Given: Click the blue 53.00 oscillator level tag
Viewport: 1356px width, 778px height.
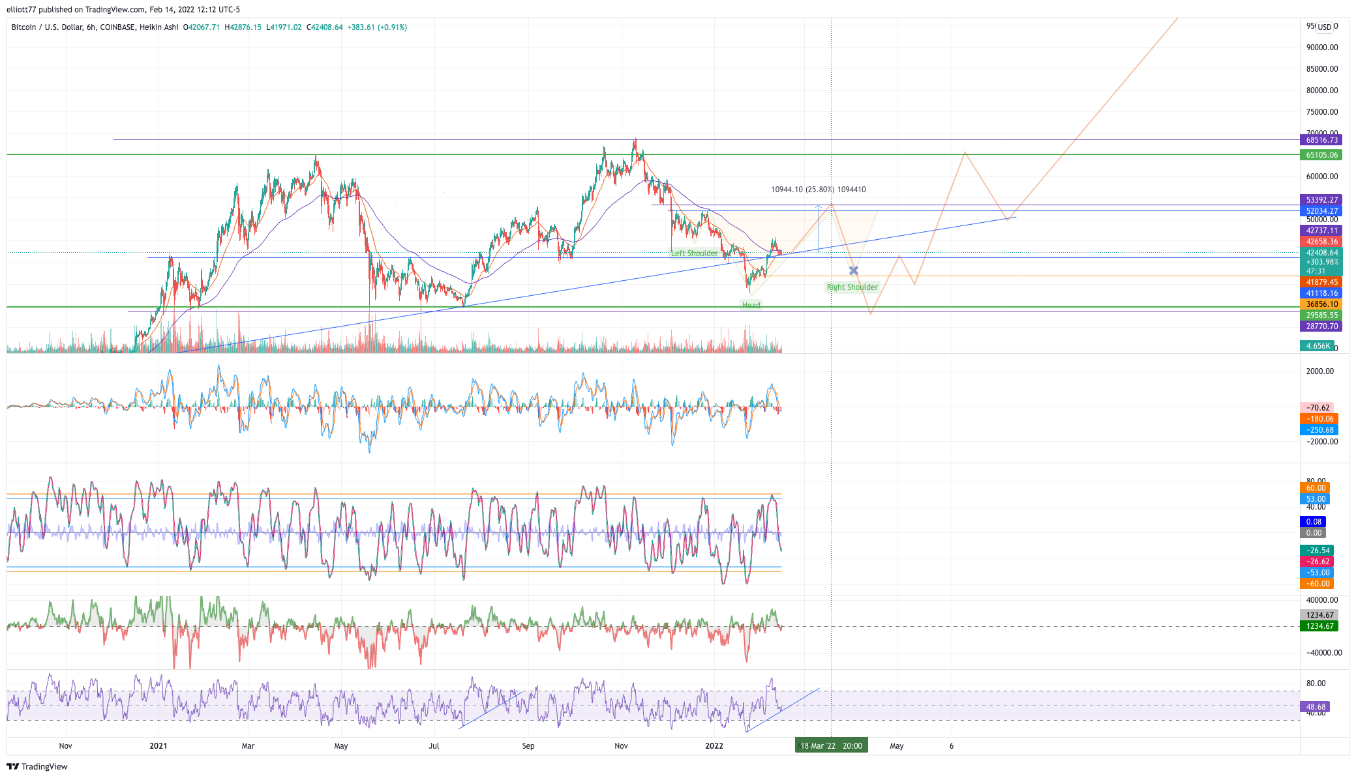Looking at the screenshot, I should [x=1315, y=499].
